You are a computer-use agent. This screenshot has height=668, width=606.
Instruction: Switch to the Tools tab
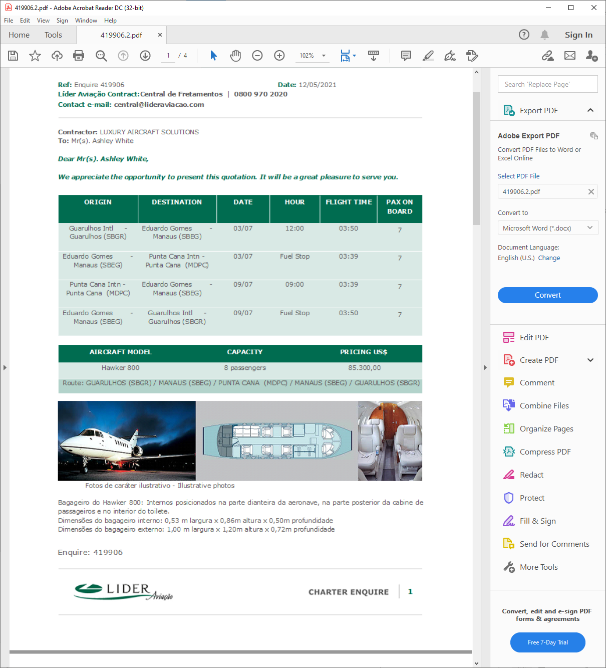tap(53, 35)
